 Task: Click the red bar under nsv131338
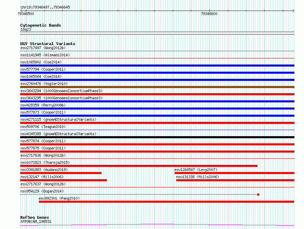coord(235,180)
